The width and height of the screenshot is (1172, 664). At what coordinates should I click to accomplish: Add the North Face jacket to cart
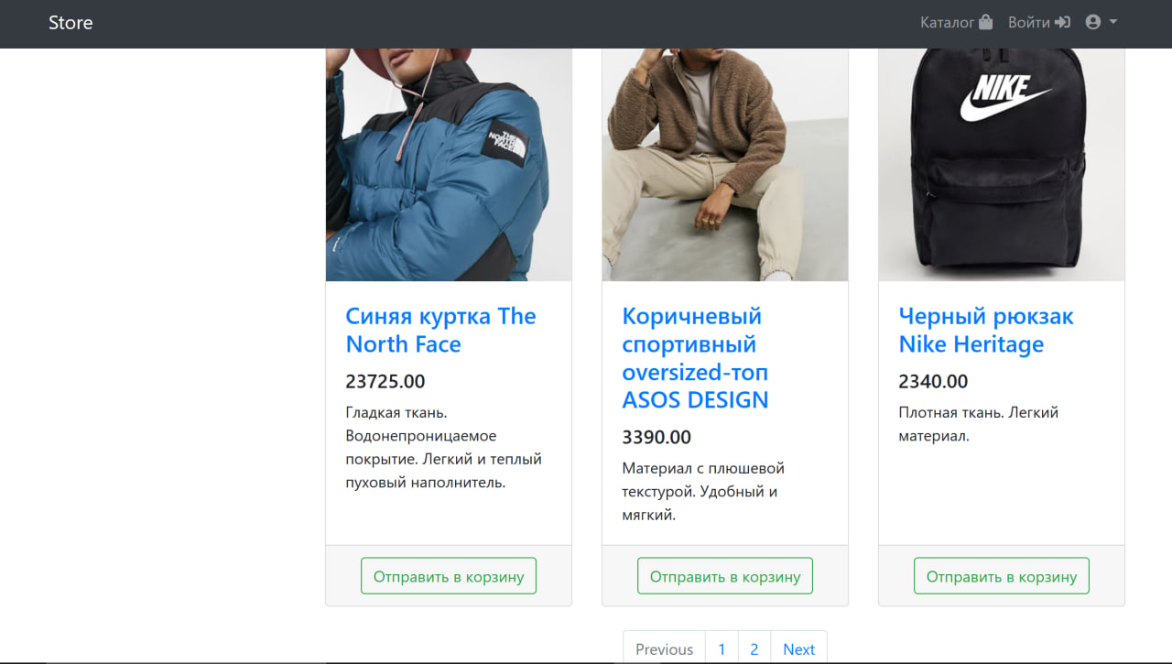click(x=449, y=576)
